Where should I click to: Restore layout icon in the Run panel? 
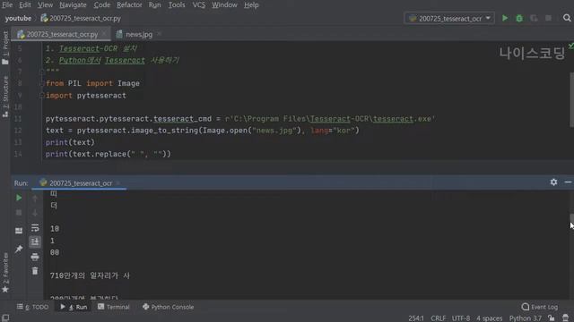pos(19,231)
